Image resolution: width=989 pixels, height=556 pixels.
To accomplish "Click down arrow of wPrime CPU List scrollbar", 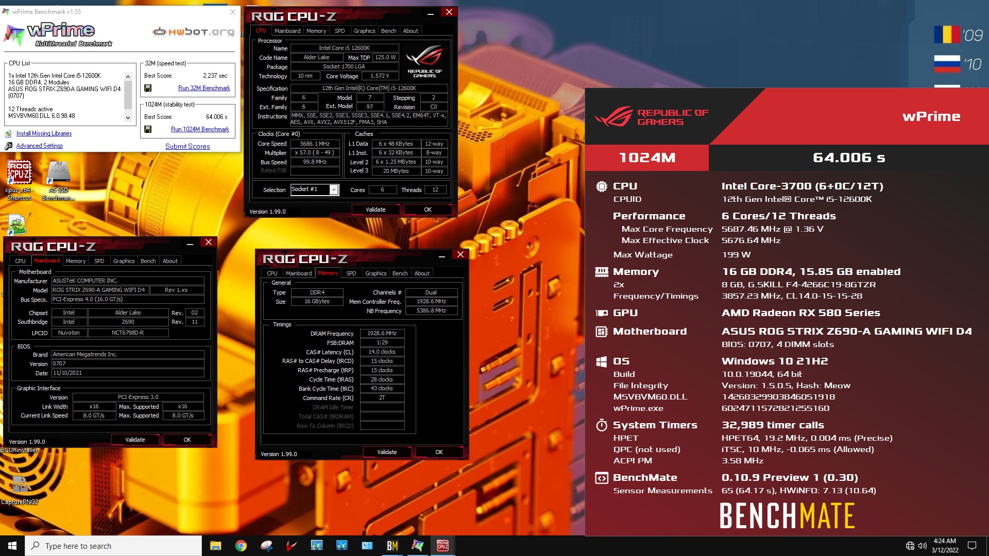I will tap(128, 117).
